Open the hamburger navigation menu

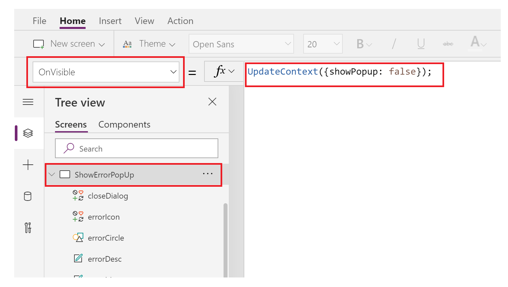[x=28, y=102]
